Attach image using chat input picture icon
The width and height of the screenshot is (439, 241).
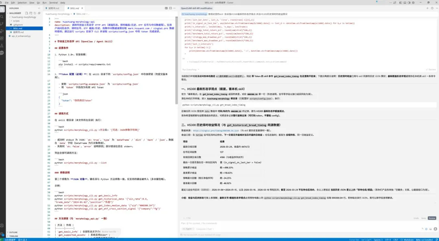(x=430, y=229)
